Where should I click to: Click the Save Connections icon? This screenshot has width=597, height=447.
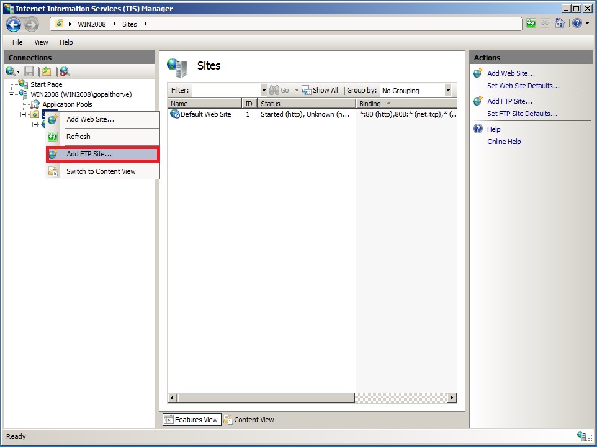(29, 70)
